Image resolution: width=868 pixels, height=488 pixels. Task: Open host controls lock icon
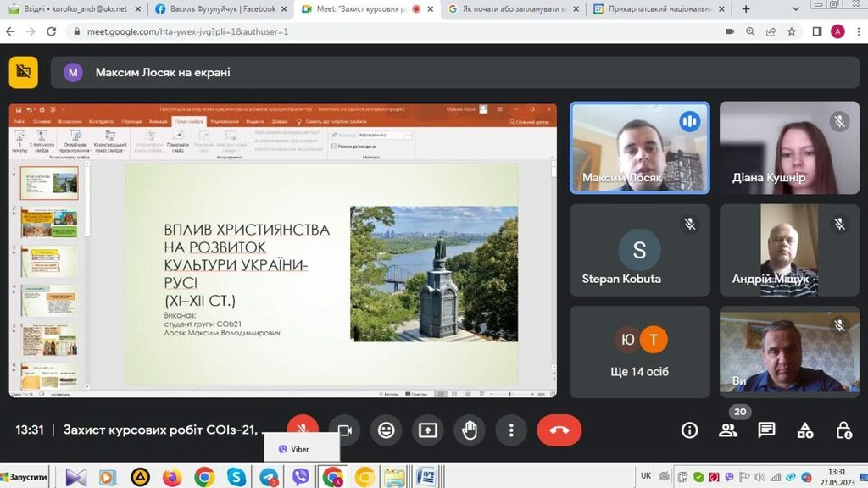843,430
